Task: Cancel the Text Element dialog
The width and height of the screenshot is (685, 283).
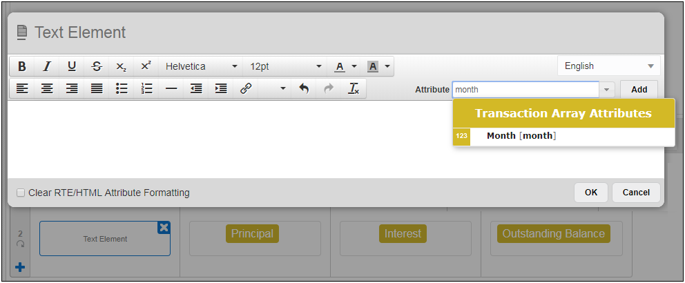Action: 636,193
